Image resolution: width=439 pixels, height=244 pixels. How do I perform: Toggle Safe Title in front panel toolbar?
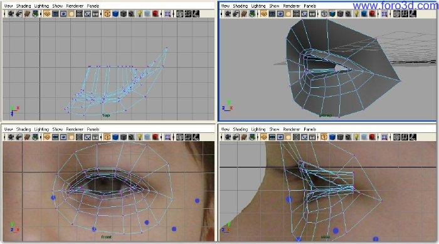pos(95,137)
